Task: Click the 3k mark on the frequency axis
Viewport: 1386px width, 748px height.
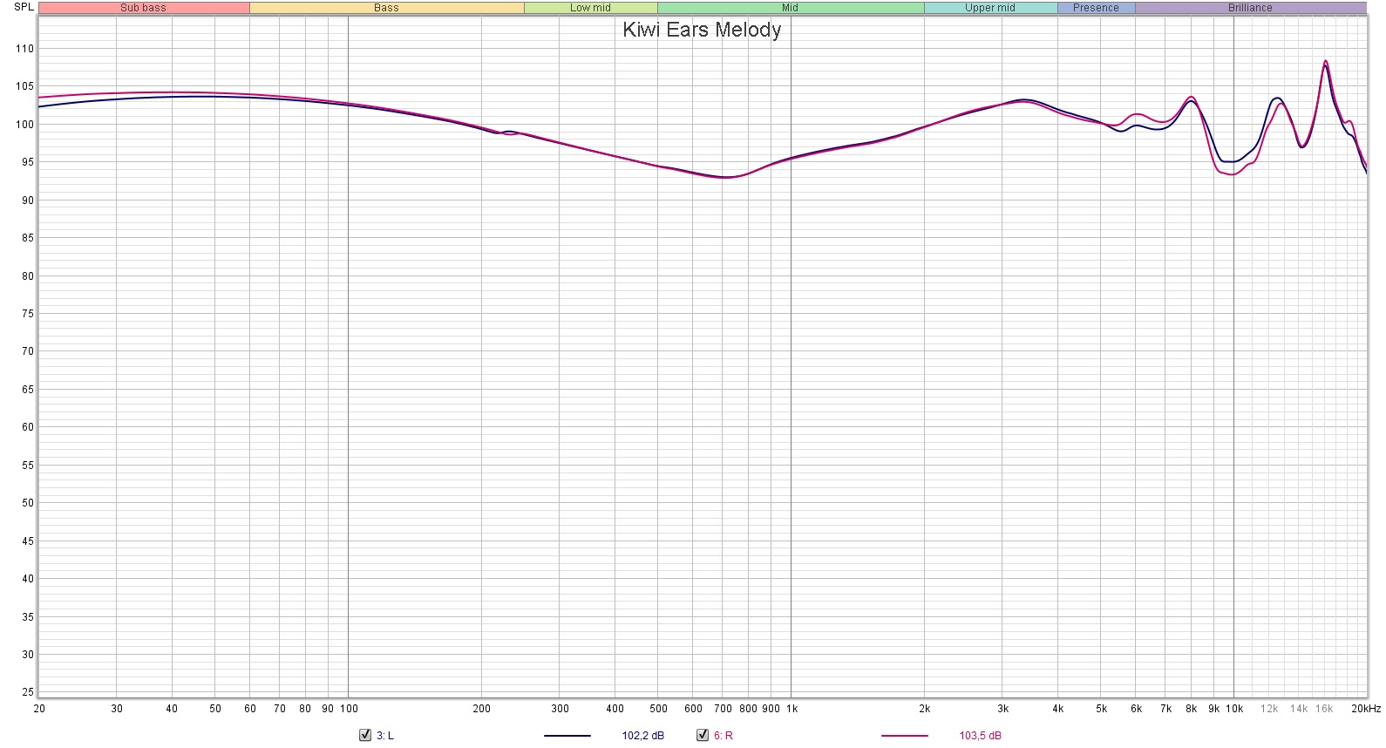Action: [x=1003, y=709]
